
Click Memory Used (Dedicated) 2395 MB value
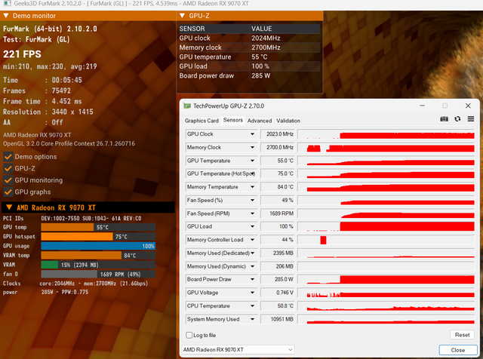(x=278, y=253)
